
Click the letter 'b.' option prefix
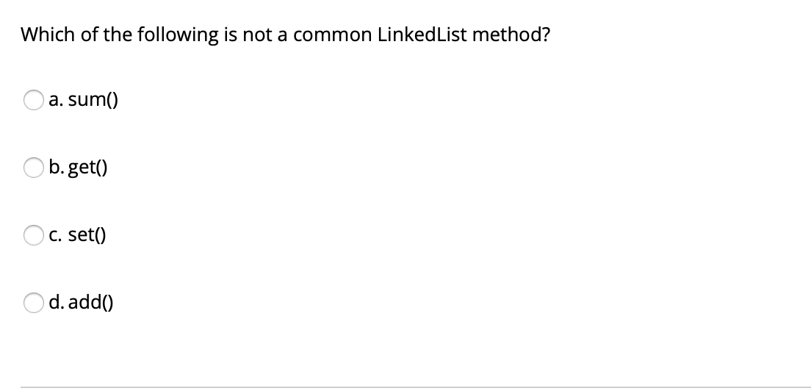coord(57,167)
